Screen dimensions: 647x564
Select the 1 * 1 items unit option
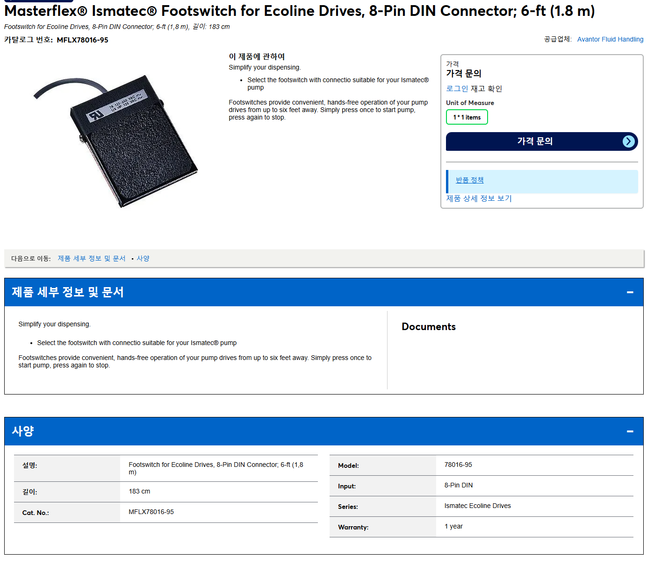point(467,117)
